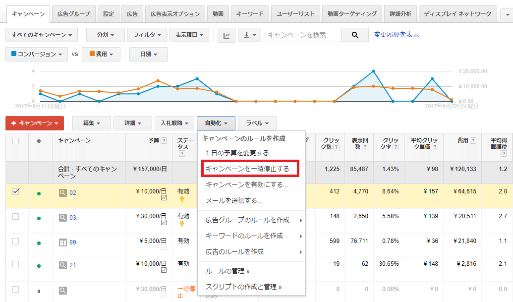Viewport: 513px width, 302px height.
Task: Expand the overflow arrow after ディスプレイ ネットワーク tab
Action: [x=508, y=15]
